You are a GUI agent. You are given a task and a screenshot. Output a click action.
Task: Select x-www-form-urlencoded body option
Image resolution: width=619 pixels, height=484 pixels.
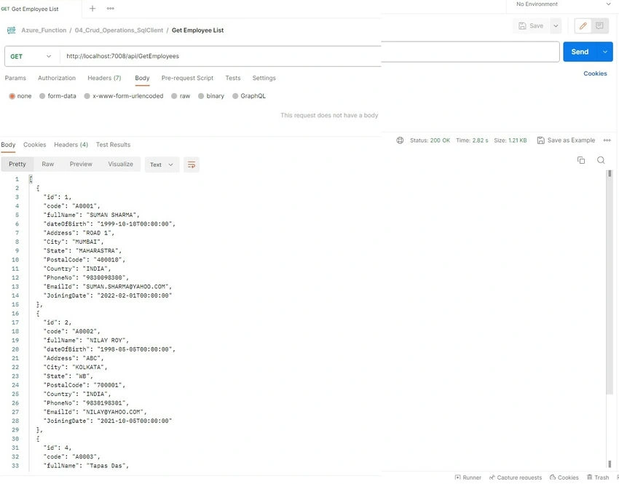124,96
